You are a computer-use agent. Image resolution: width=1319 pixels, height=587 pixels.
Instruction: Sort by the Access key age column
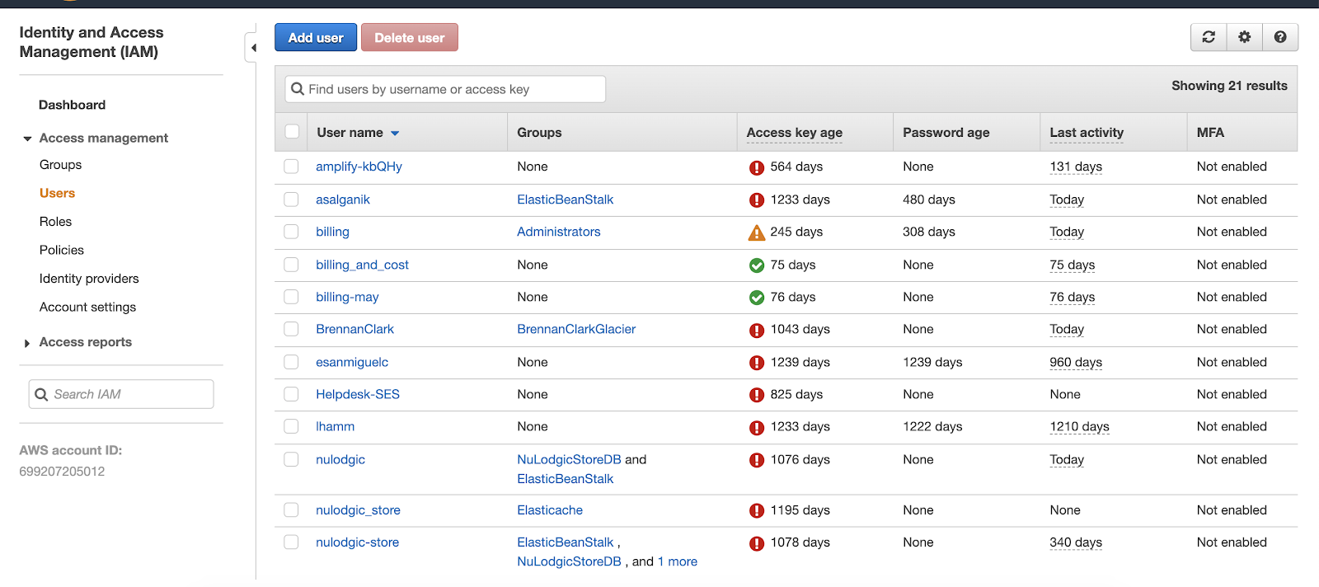pyautogui.click(x=794, y=132)
